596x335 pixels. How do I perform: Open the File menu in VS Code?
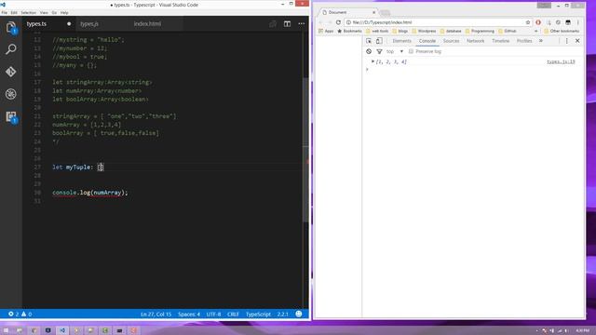click(x=4, y=12)
